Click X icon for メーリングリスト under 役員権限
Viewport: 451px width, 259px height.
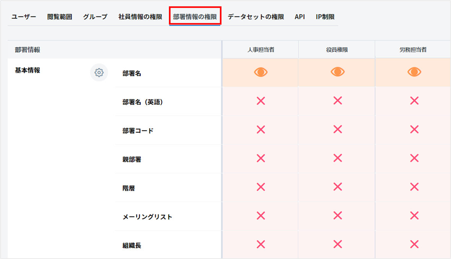337,216
